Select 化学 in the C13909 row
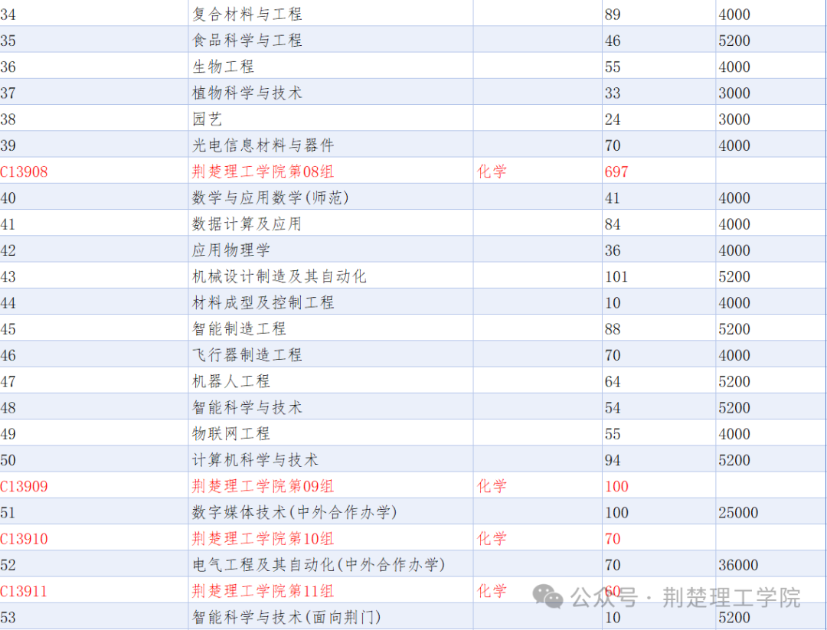827x630 pixels. [492, 486]
